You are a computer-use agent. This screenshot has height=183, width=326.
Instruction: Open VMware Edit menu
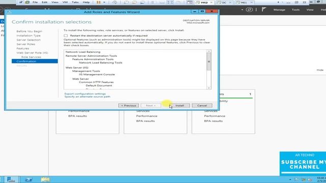pos(44,2)
